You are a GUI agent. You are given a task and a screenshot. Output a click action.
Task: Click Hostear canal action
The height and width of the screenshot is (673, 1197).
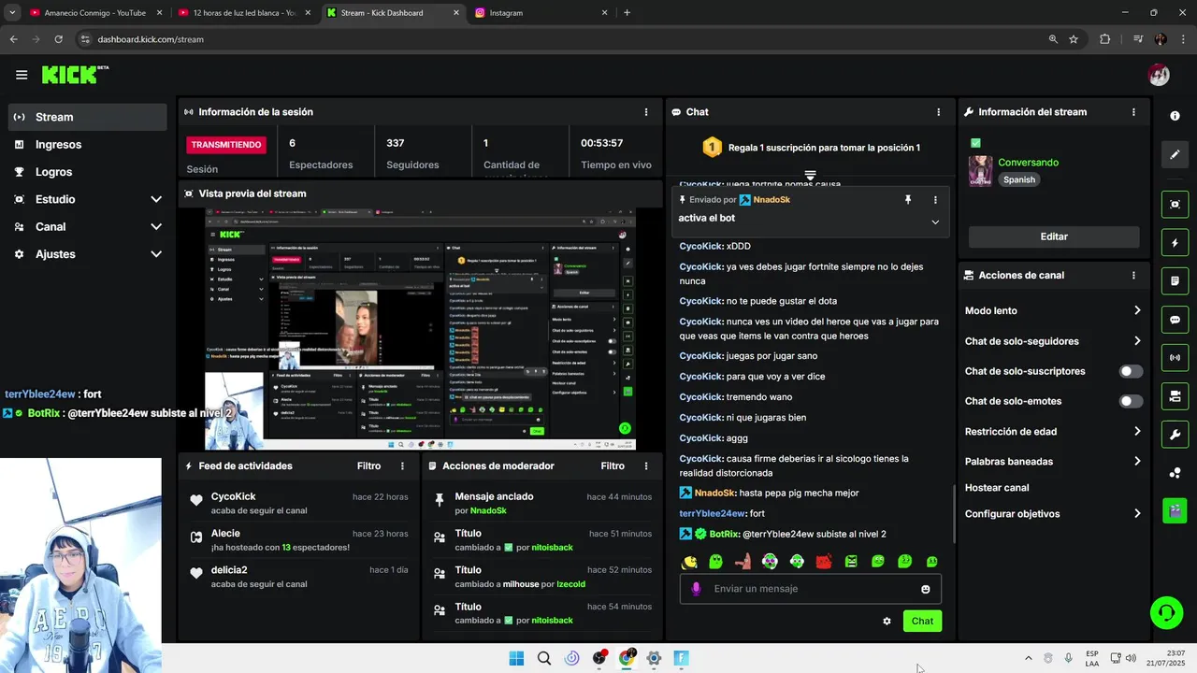(997, 487)
